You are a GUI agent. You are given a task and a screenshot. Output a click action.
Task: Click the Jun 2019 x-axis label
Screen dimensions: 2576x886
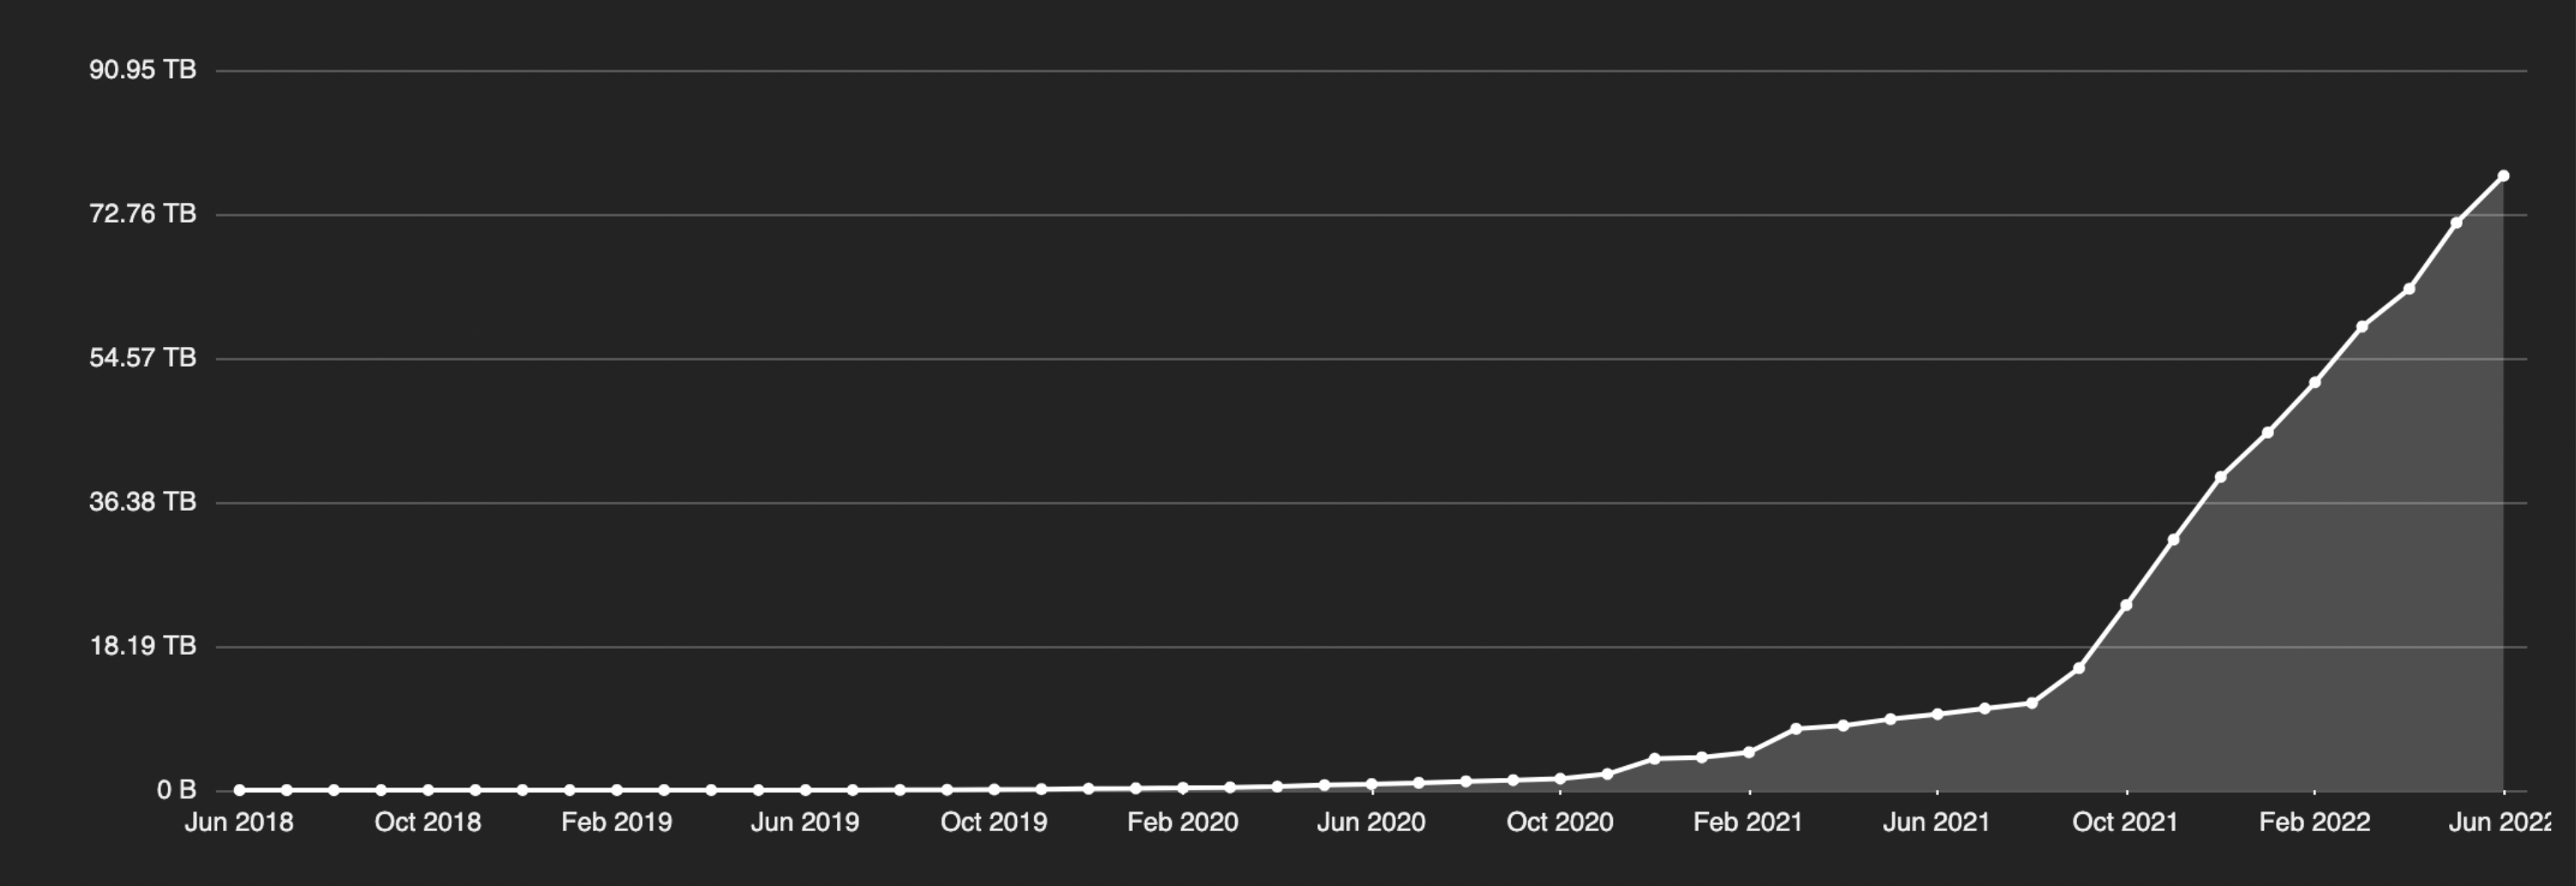point(805,822)
